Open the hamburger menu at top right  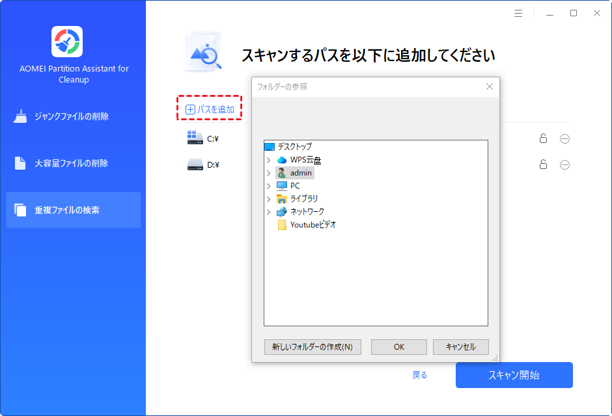518,12
